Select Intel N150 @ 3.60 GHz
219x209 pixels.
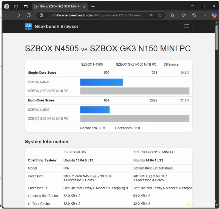tap(150, 176)
